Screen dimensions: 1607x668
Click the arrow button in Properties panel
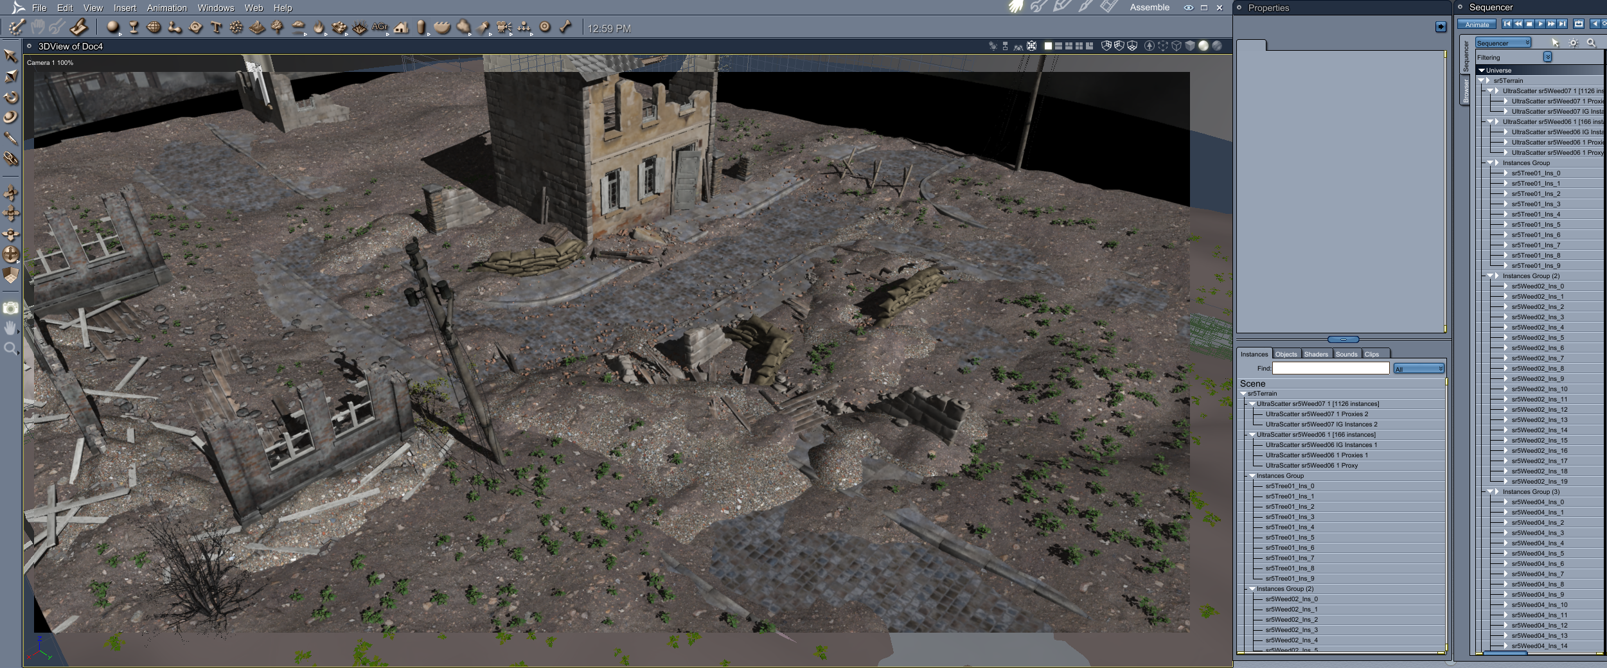pyautogui.click(x=1441, y=26)
